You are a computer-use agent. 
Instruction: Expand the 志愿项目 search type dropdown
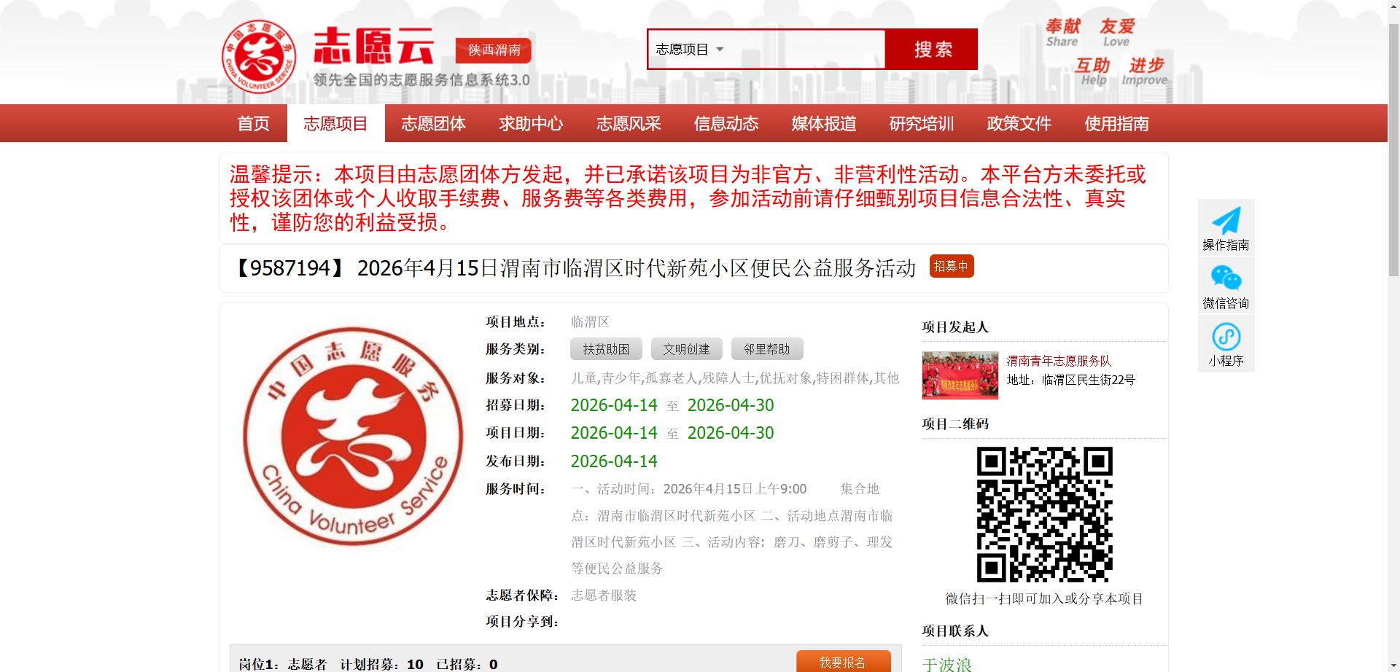[x=690, y=50]
